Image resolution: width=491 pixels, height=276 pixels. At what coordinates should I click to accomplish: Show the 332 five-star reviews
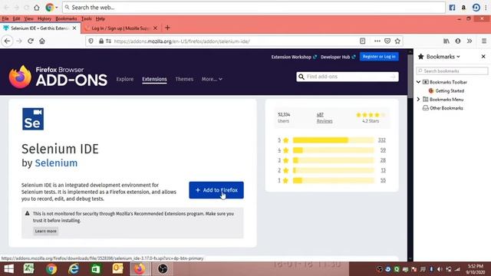pyautogui.click(x=382, y=140)
